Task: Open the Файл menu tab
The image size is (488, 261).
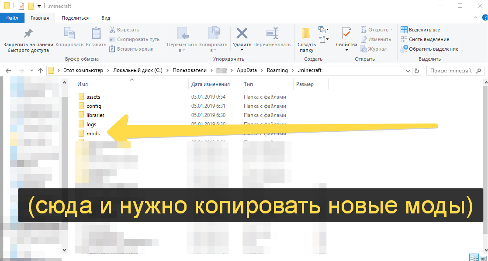Action: click(x=12, y=18)
